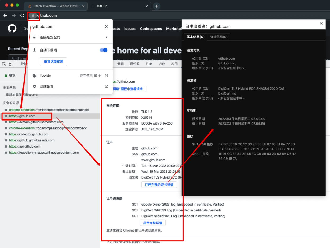Toggle DevTools device toolbar icon
This screenshot has height=248, width=330.
tap(11, 64)
